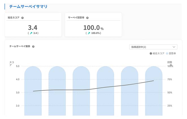Click teal trend arrow under 3.4 score
The width and height of the screenshot is (187, 119).
31,33
